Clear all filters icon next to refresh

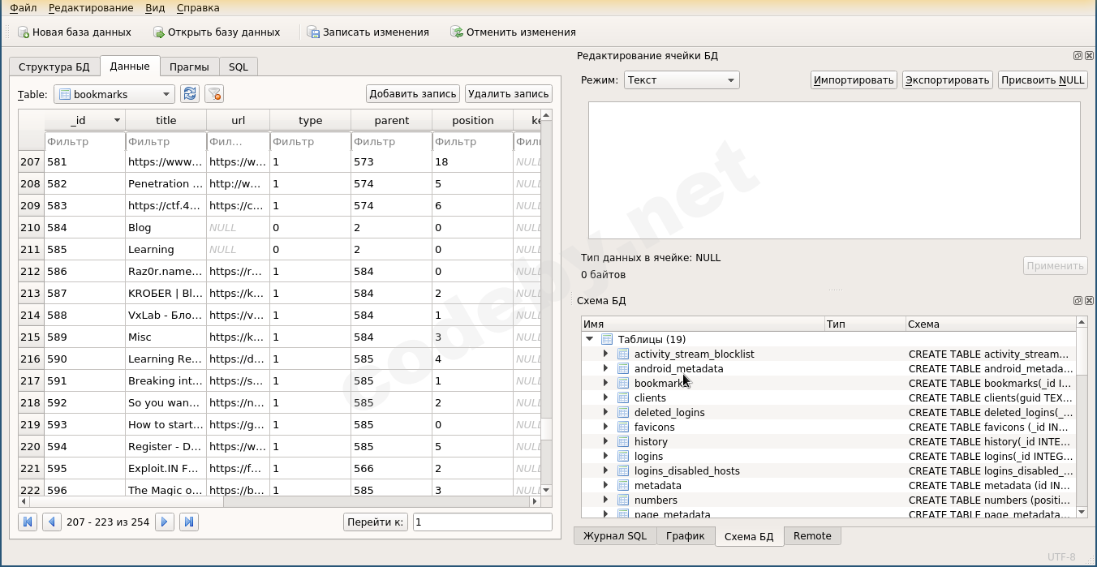tap(214, 94)
